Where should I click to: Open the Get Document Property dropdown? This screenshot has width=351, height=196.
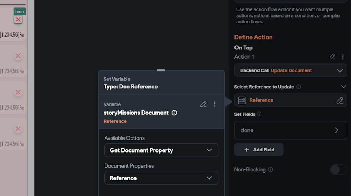point(161,150)
